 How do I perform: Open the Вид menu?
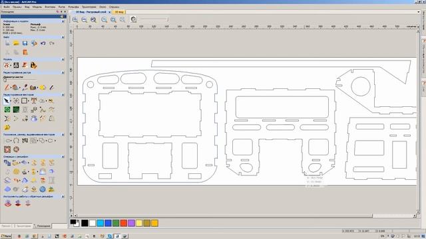(x=27, y=7)
